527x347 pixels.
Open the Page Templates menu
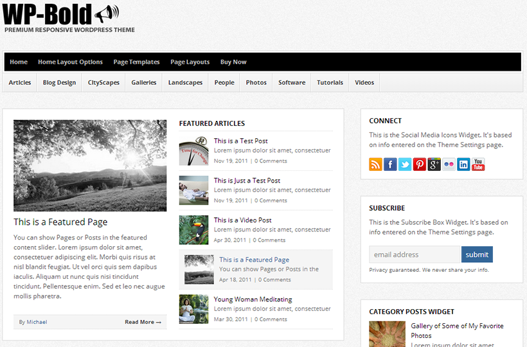[136, 62]
